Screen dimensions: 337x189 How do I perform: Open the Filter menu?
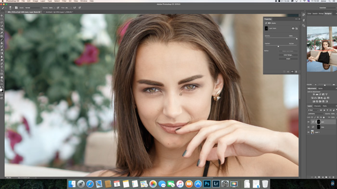64,1
